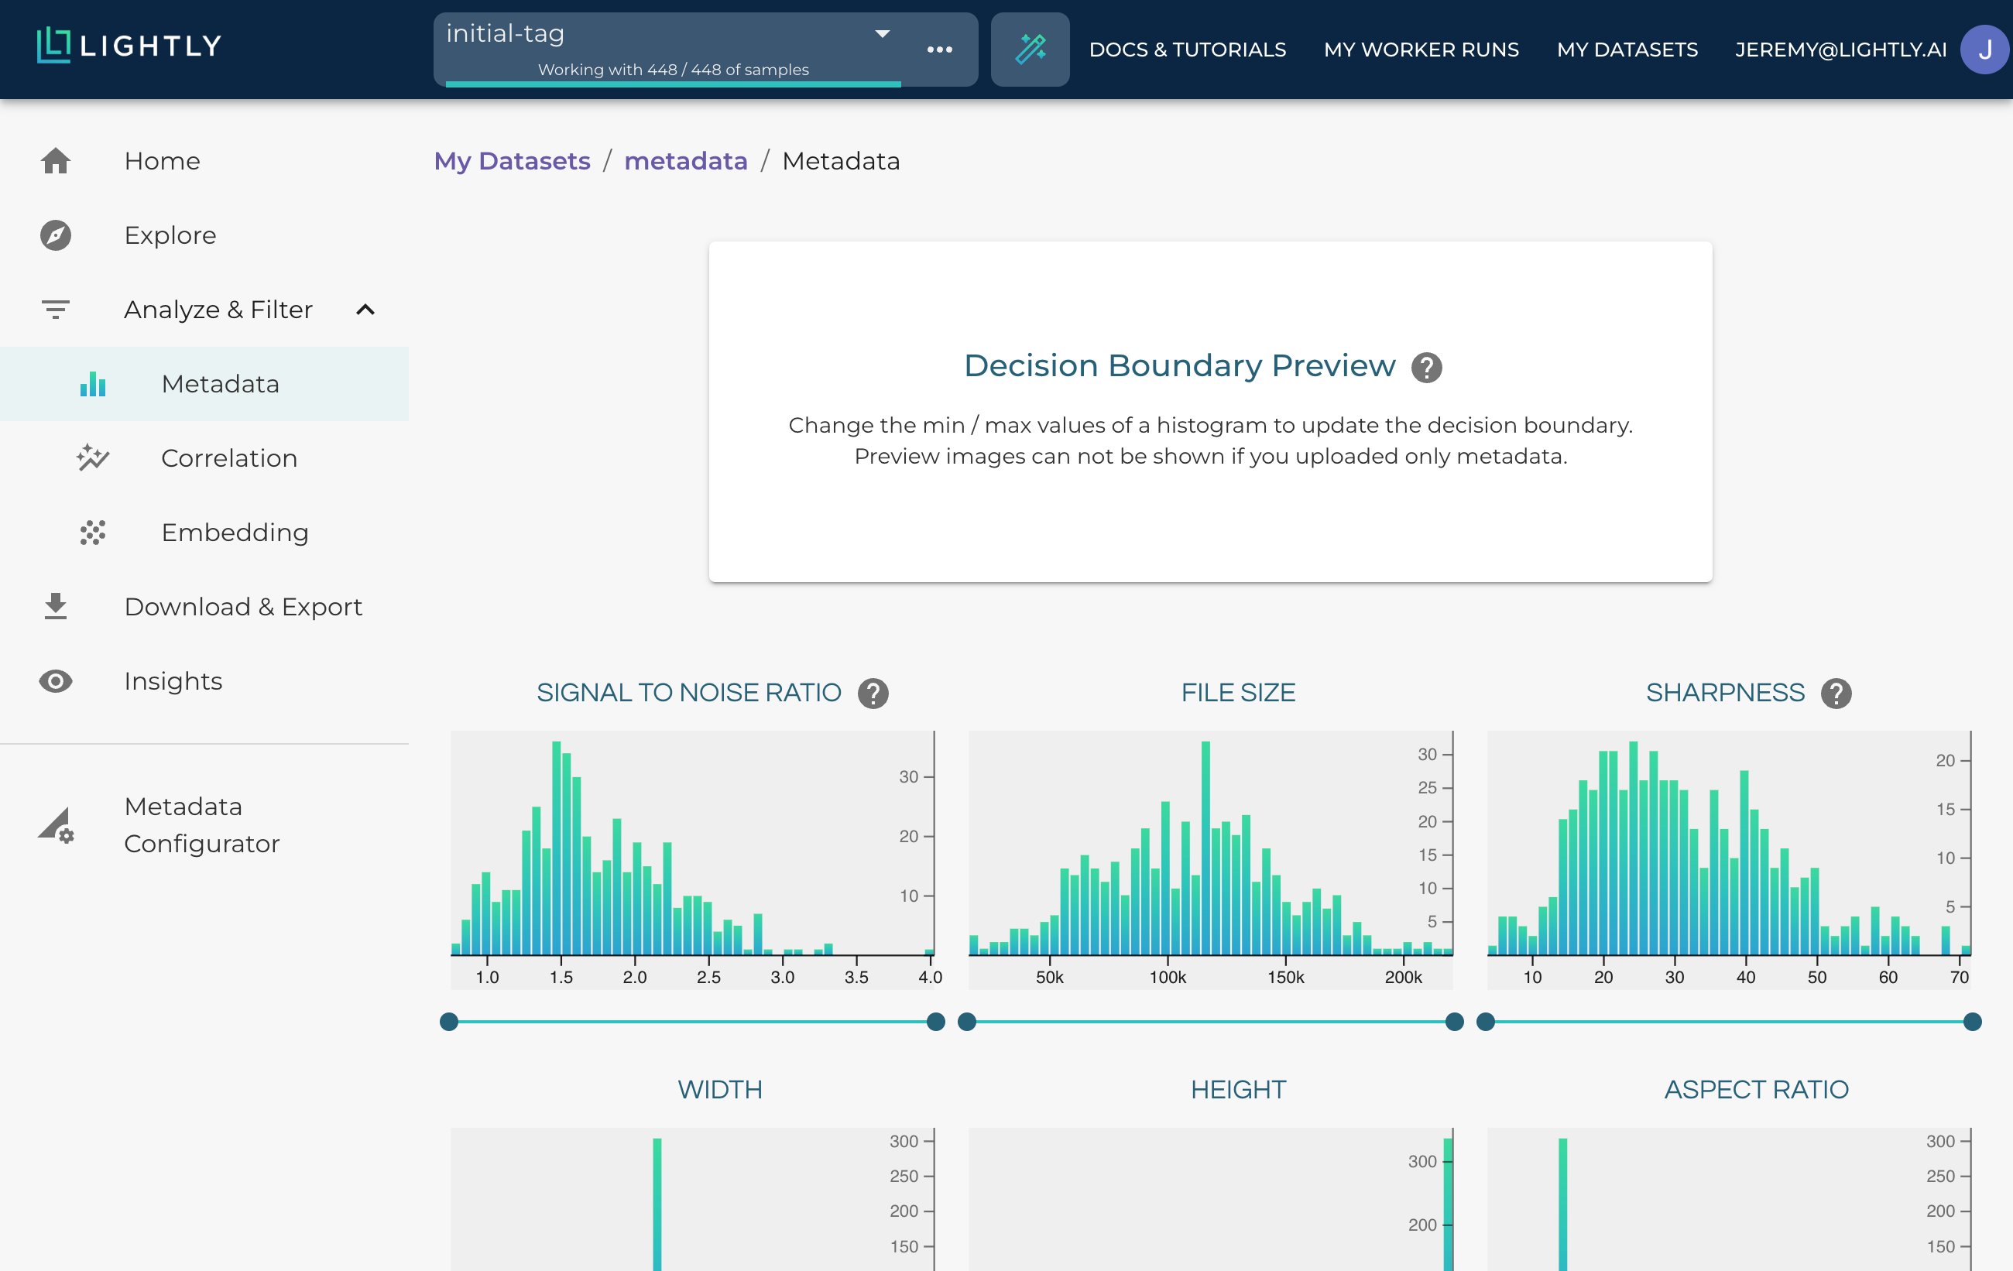Open the Correlation page
This screenshot has height=1271, width=2013.
coord(228,458)
